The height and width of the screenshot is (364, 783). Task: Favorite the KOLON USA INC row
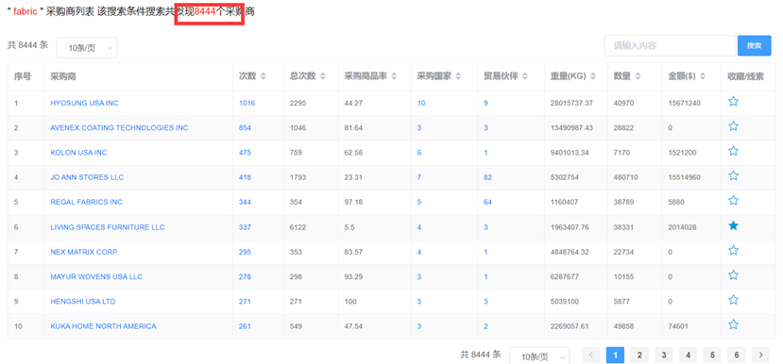733,151
